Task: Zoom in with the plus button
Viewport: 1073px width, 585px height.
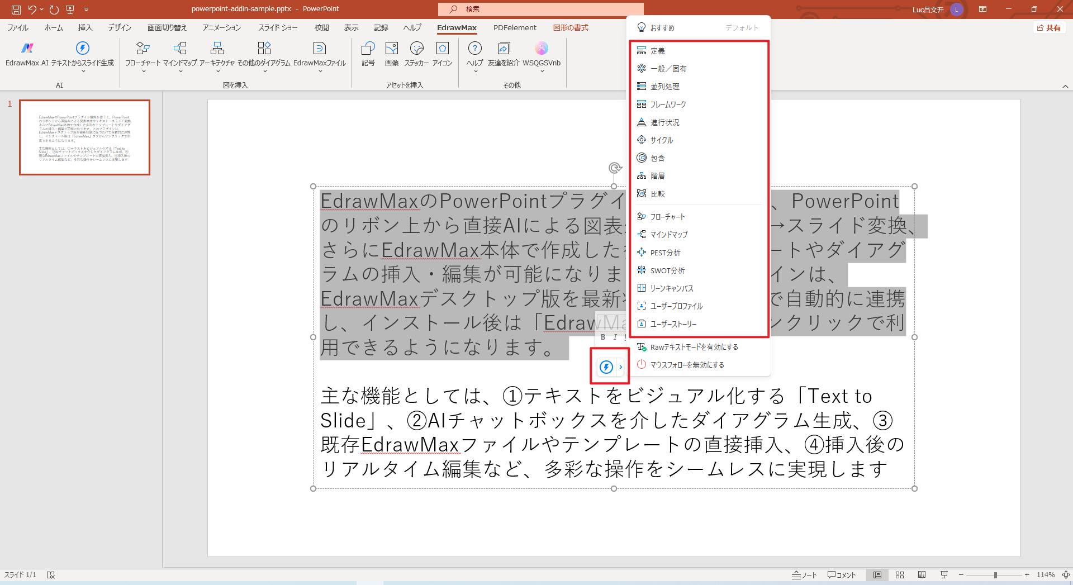Action: [1027, 575]
